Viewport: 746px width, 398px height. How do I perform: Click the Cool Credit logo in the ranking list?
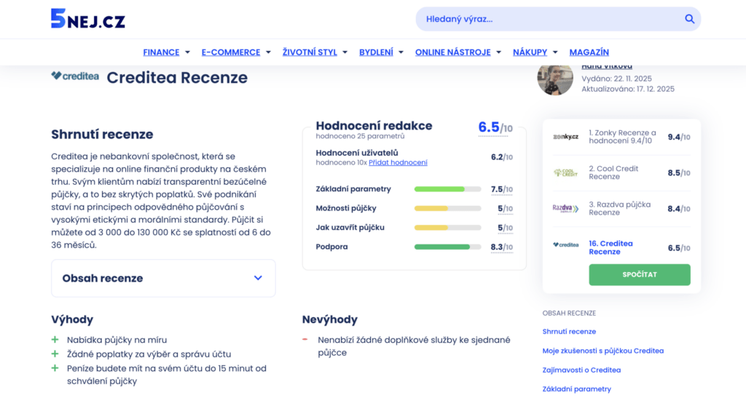click(x=565, y=172)
